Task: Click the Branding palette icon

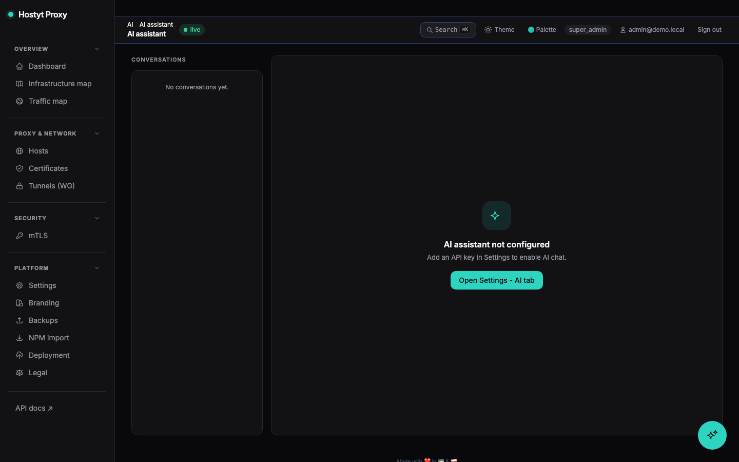Action: [20, 303]
